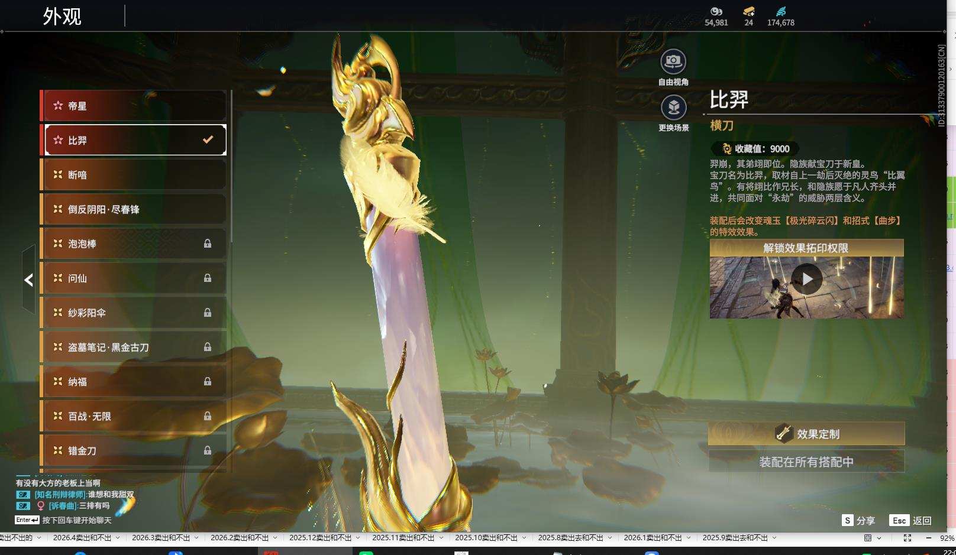The width and height of the screenshot is (956, 555).
Task: Click the collapse arrow left of the skin list
Action: point(28,280)
